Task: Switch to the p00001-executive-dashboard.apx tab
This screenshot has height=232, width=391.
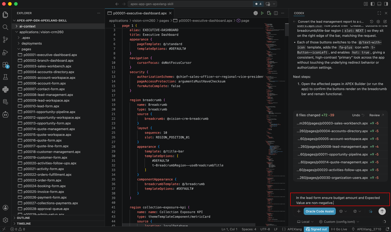Action: click(140, 13)
